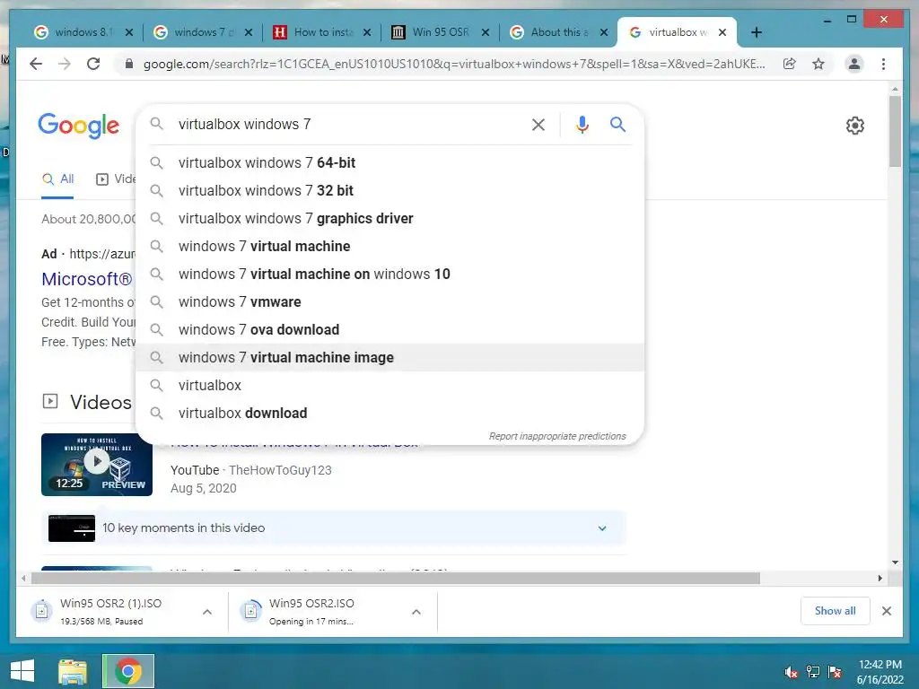Close the 'How to insta' tab
This screenshot has height=689, width=919.
[367, 32]
